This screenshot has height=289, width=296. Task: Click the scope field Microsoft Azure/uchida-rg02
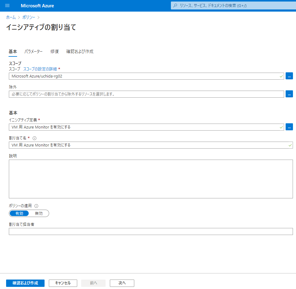point(146,76)
